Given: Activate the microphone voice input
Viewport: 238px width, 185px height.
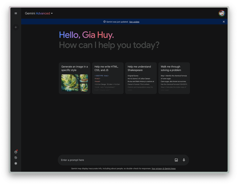Looking at the screenshot, I should (x=184, y=160).
